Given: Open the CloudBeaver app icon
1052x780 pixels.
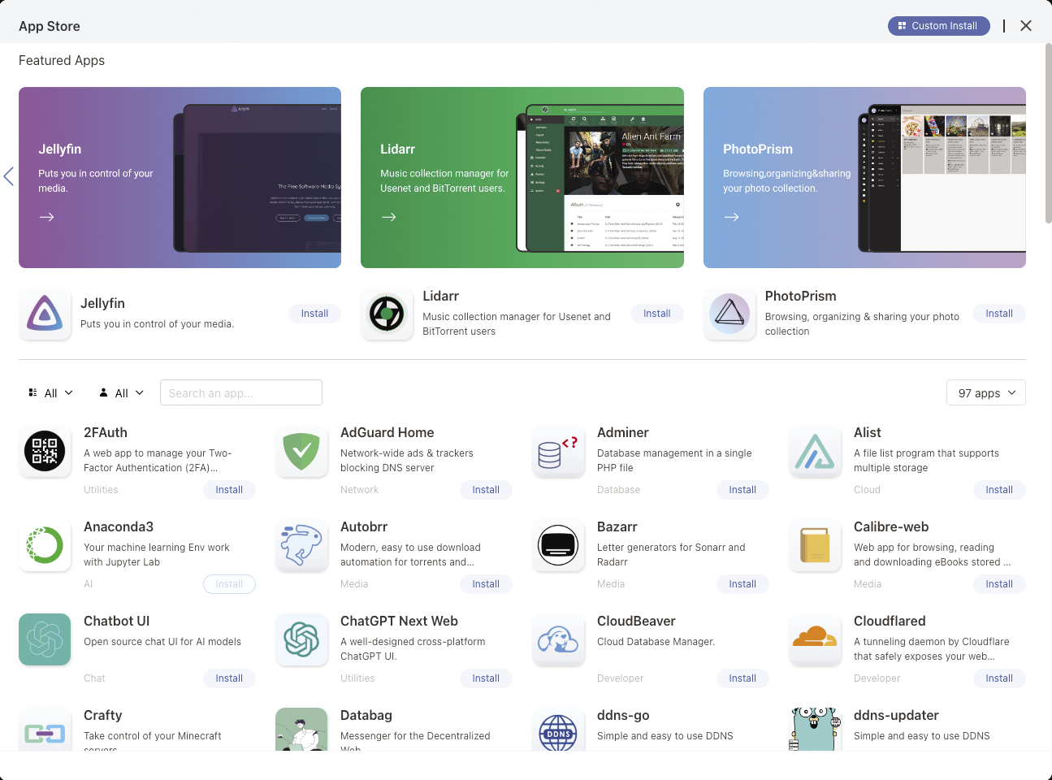Looking at the screenshot, I should pyautogui.click(x=558, y=639).
